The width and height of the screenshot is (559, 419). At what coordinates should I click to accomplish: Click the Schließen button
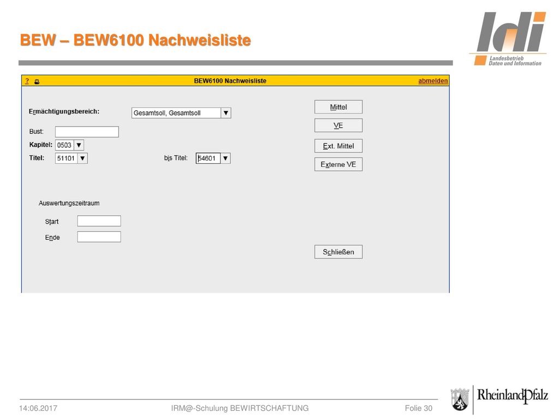click(338, 252)
